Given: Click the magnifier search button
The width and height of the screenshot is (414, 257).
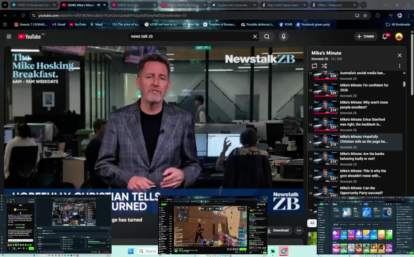Looking at the screenshot, I should pos(267,36).
